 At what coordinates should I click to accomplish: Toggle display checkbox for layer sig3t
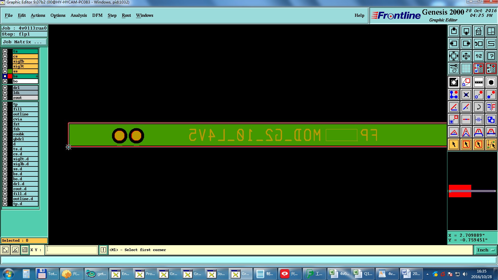[x=5, y=66]
